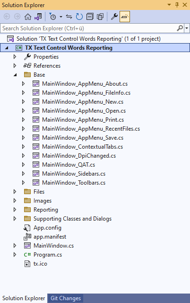Click the tx.ico file icon
The image size is (190, 303).
coord(27,264)
